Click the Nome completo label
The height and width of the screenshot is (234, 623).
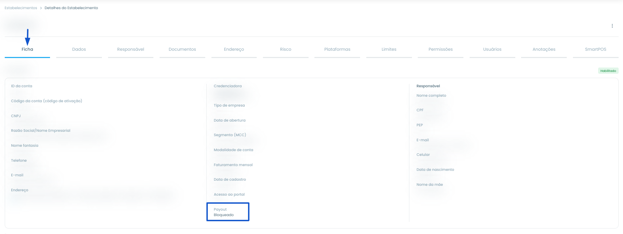pyautogui.click(x=431, y=96)
